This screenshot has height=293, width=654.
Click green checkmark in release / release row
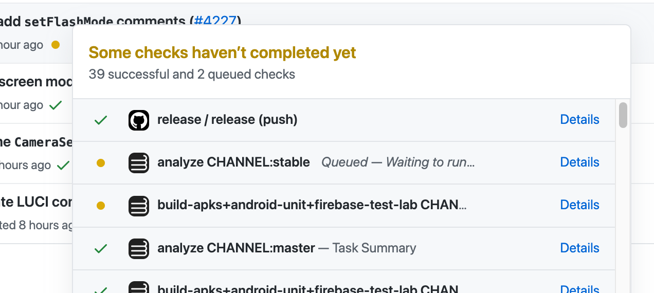[101, 120]
